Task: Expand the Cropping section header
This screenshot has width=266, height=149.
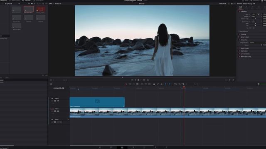Action: click(243, 34)
